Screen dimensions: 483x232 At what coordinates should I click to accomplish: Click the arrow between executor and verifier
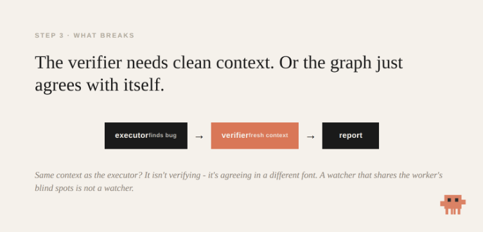pos(199,137)
